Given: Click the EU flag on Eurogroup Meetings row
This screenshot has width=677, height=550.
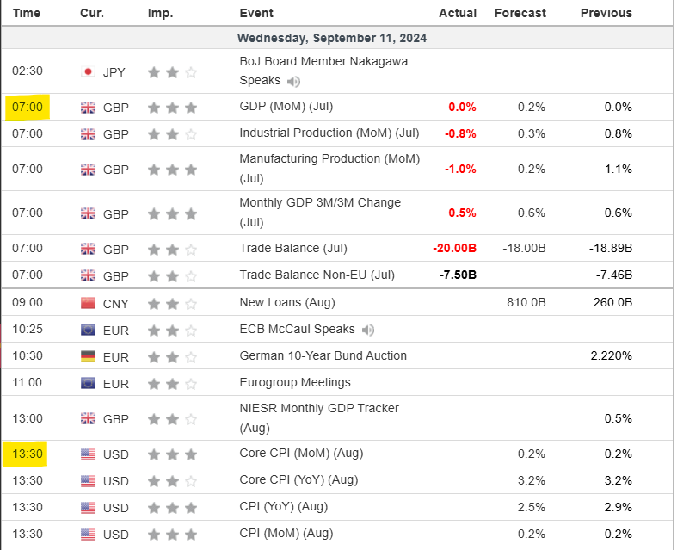Looking at the screenshot, I should (x=88, y=383).
